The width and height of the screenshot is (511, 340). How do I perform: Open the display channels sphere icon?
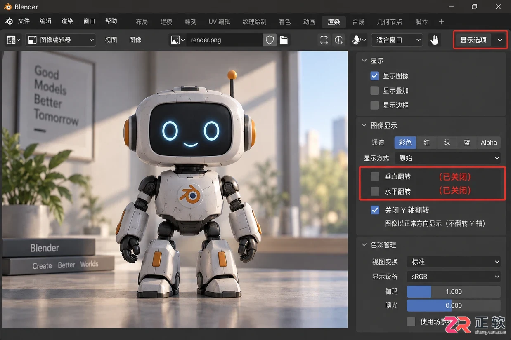[x=359, y=40]
